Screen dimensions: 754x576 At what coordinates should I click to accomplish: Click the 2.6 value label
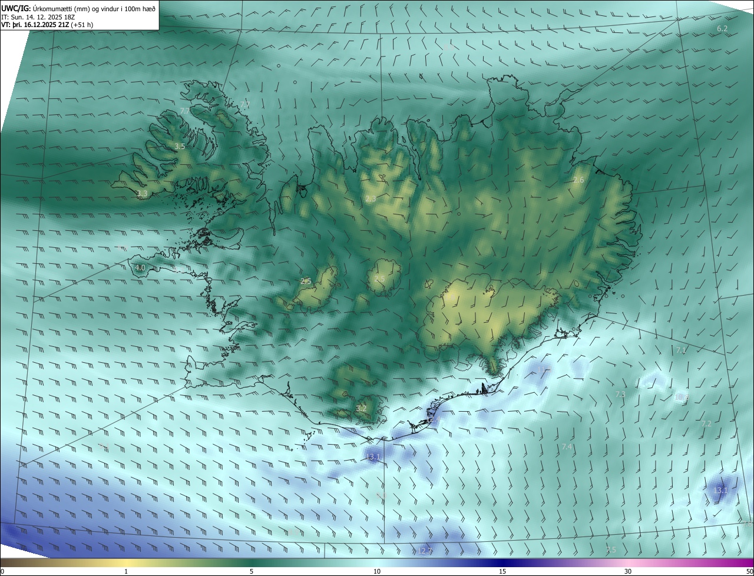[578, 180]
